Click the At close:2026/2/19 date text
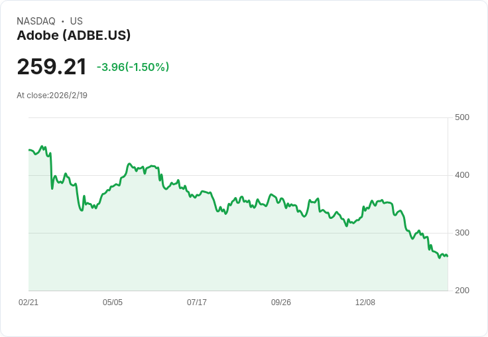 click(52, 96)
